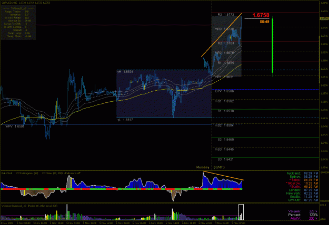Viewport: 329px width, 225px height.
Task: Click the Volume 323 readout
Action: tap(303, 211)
